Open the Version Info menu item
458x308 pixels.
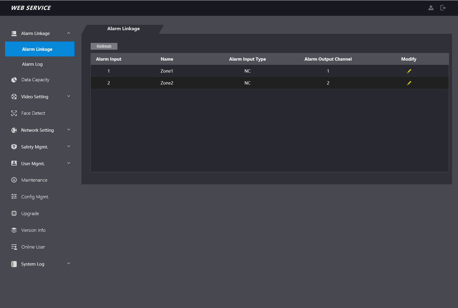click(33, 230)
